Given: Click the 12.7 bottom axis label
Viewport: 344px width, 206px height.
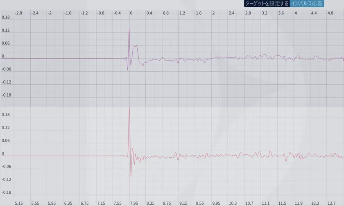Looking at the screenshot, I should click(x=331, y=203).
